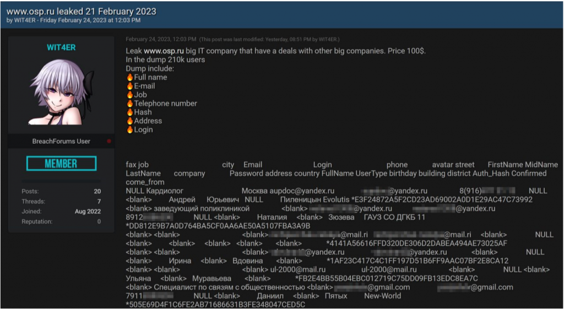Click the 'Telephone number' list entry text
564x309 pixels.
(x=165, y=104)
